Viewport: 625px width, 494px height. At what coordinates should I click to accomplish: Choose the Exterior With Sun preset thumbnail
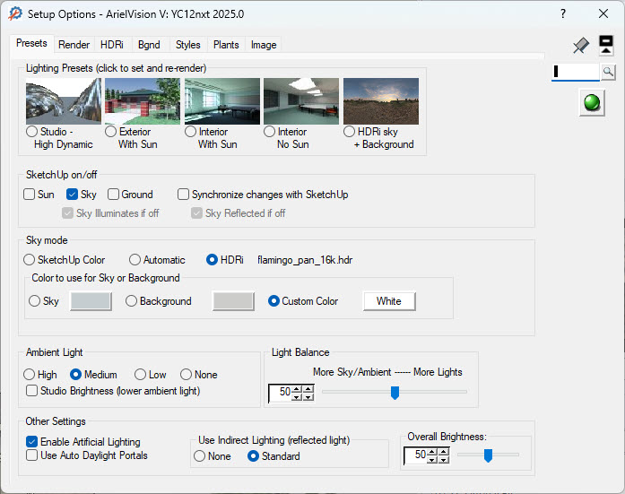point(143,101)
